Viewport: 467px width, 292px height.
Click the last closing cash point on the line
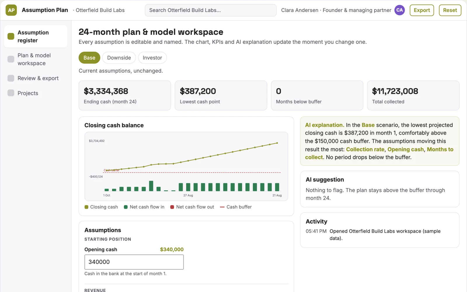[277, 143]
